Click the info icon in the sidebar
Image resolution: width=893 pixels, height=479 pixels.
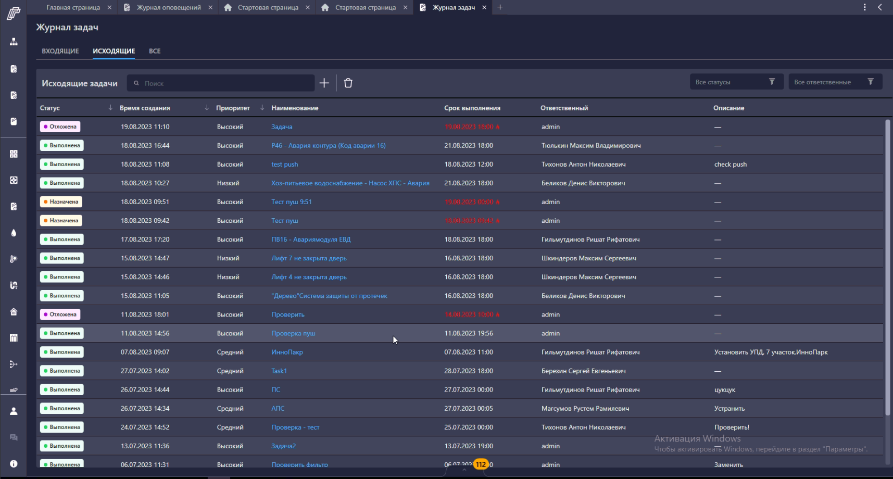pos(14,463)
